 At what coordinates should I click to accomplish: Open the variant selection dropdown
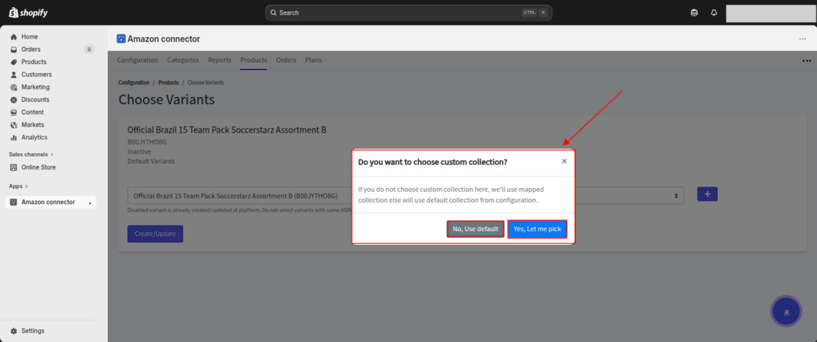coord(406,195)
